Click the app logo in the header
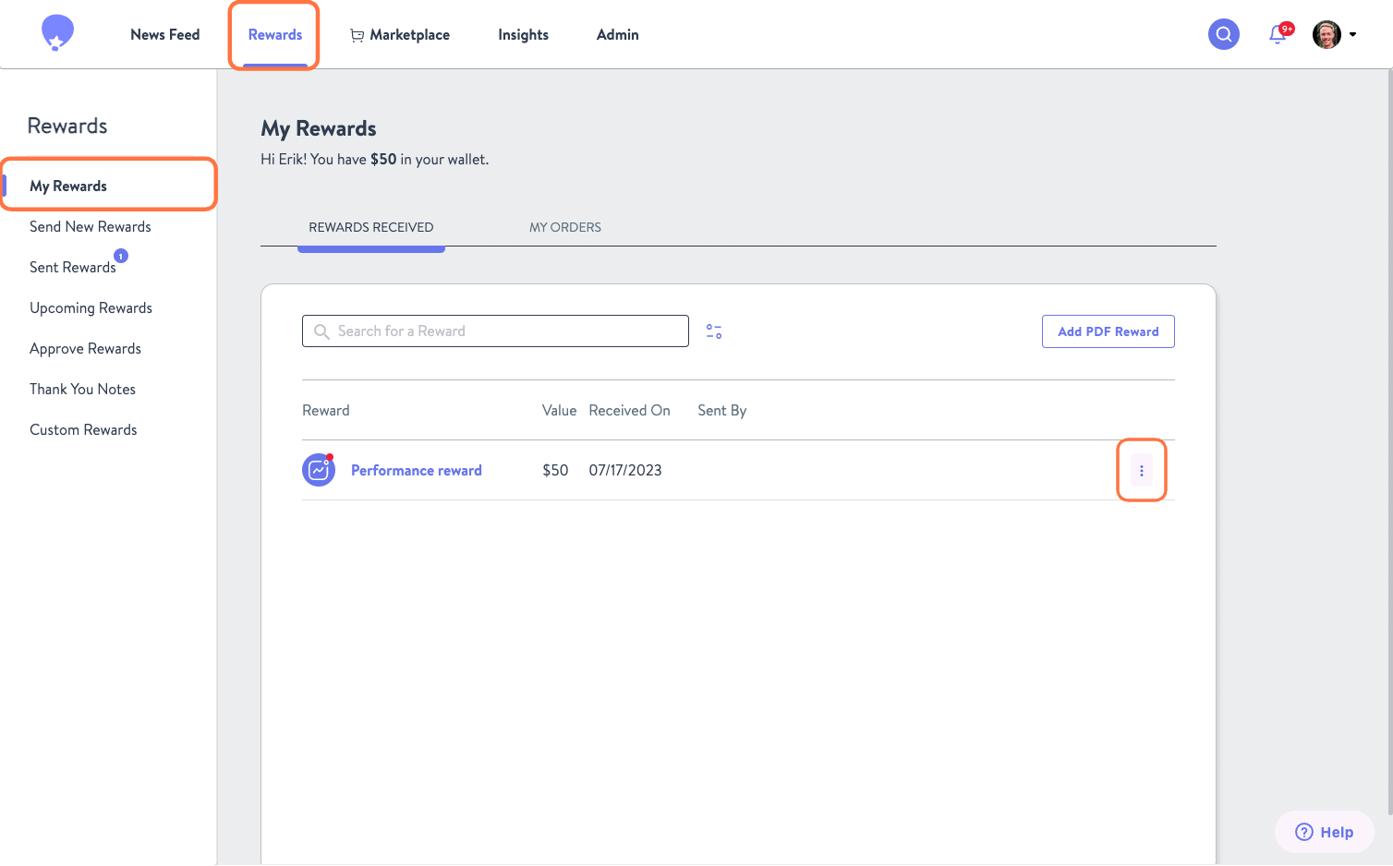This screenshot has width=1393, height=866. click(x=57, y=33)
